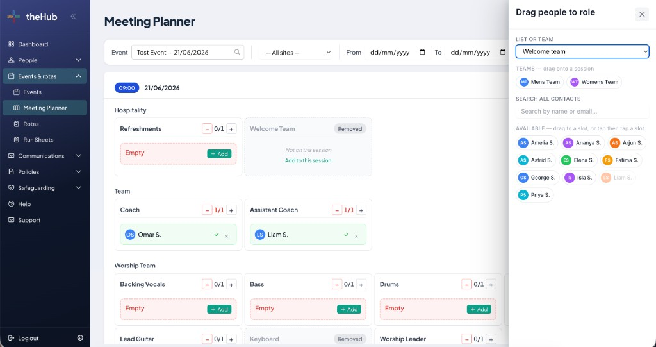Decrease Bass slot count
The image size is (656, 347).
[x=337, y=285]
